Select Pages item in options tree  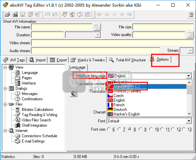[x=27, y=78]
